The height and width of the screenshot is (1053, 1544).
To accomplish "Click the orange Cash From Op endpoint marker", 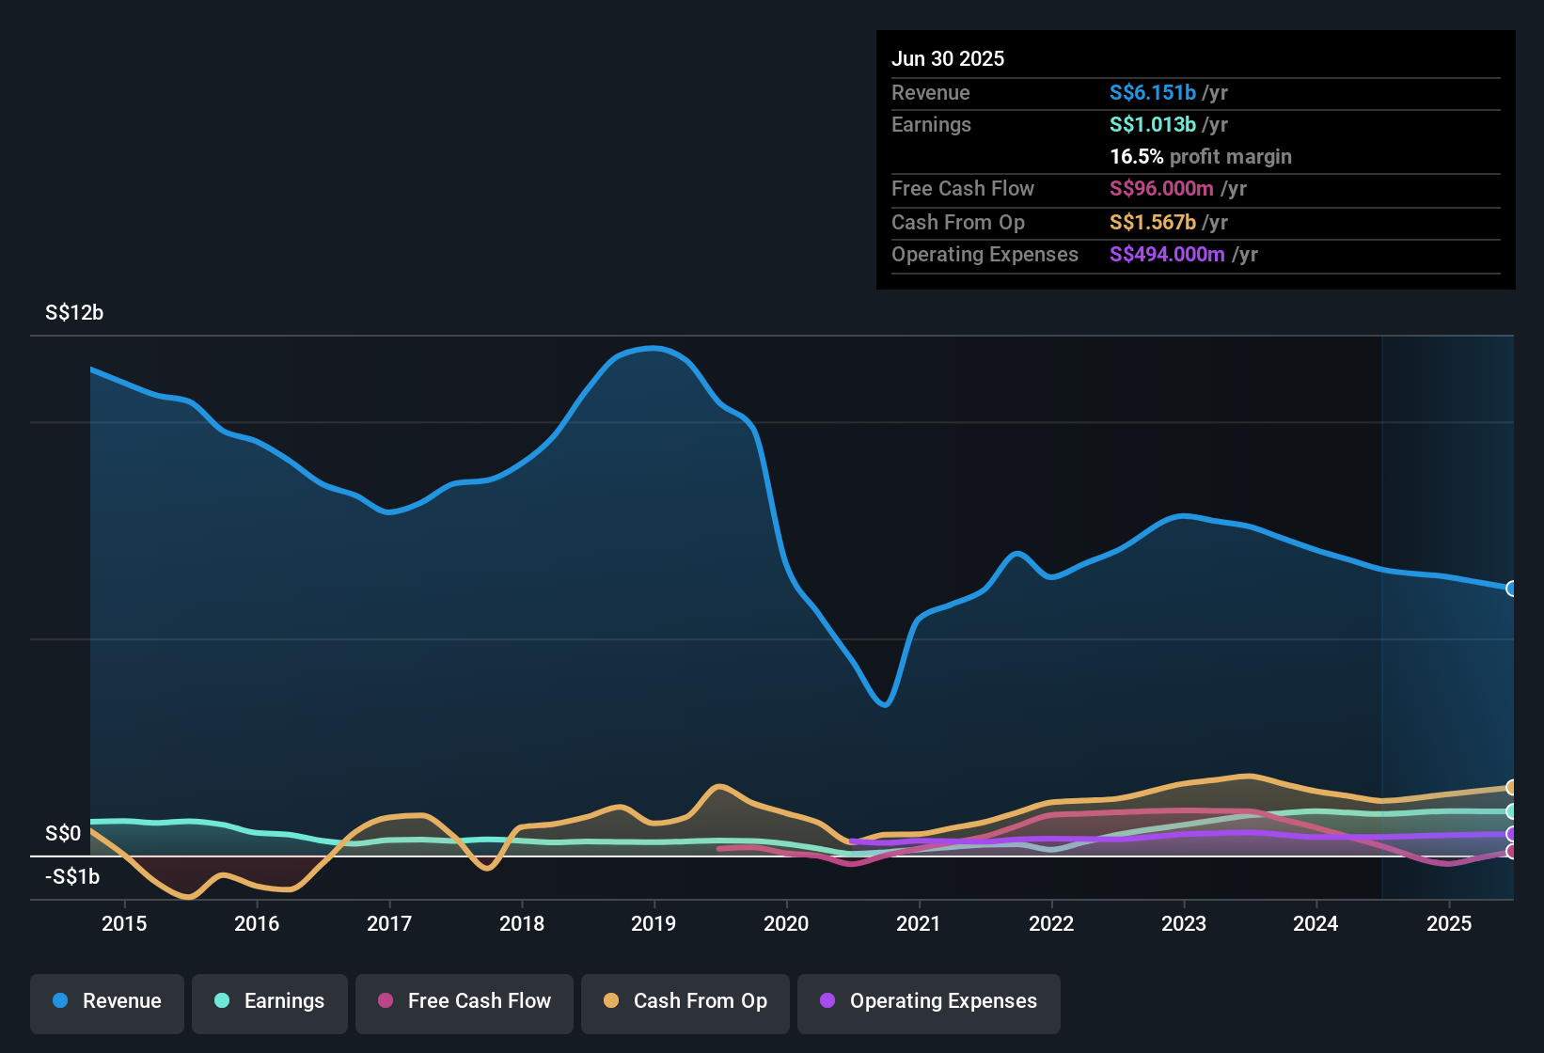I will click(x=1512, y=788).
